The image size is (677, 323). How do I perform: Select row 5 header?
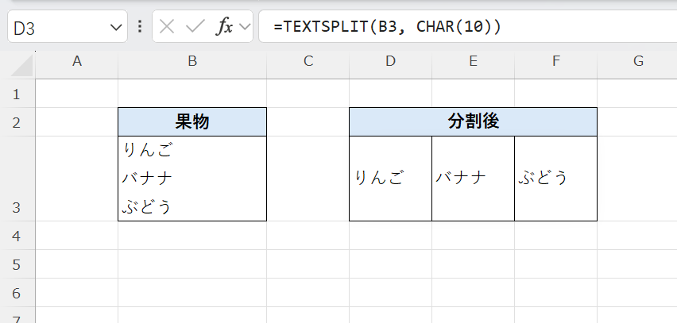pyautogui.click(x=17, y=264)
